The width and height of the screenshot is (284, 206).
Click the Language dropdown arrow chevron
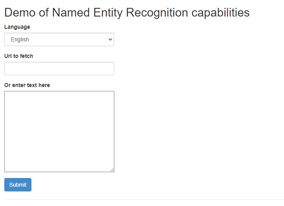[110, 39]
